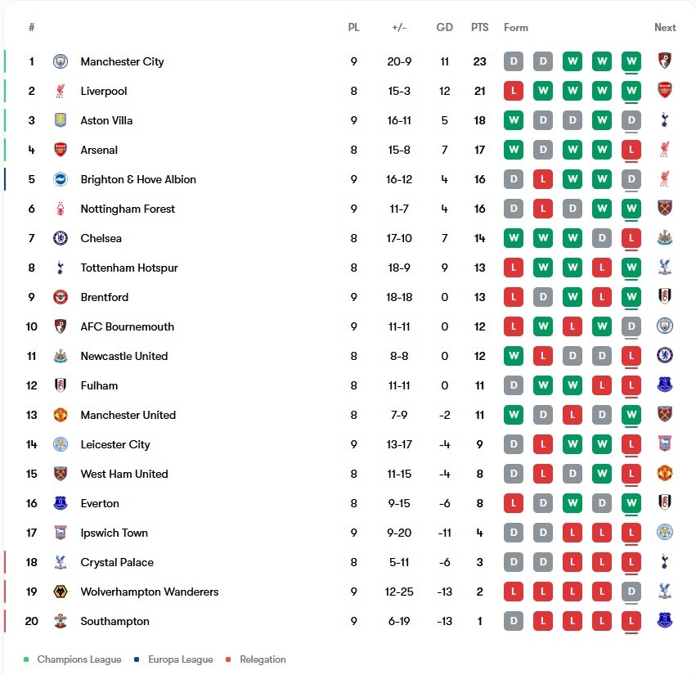Click Southampton's next opponent Everton crest

point(664,620)
